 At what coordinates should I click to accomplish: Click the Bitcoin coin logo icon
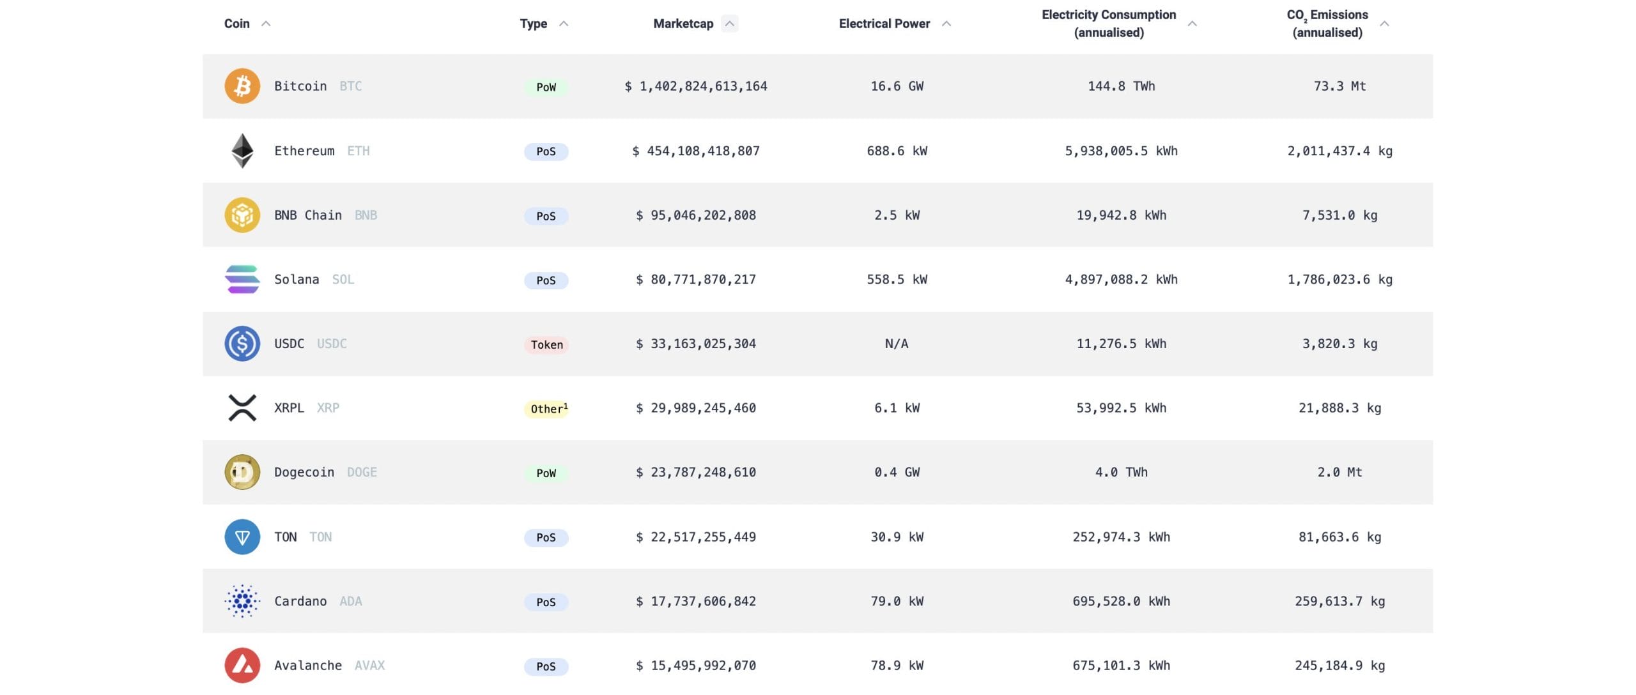click(242, 86)
